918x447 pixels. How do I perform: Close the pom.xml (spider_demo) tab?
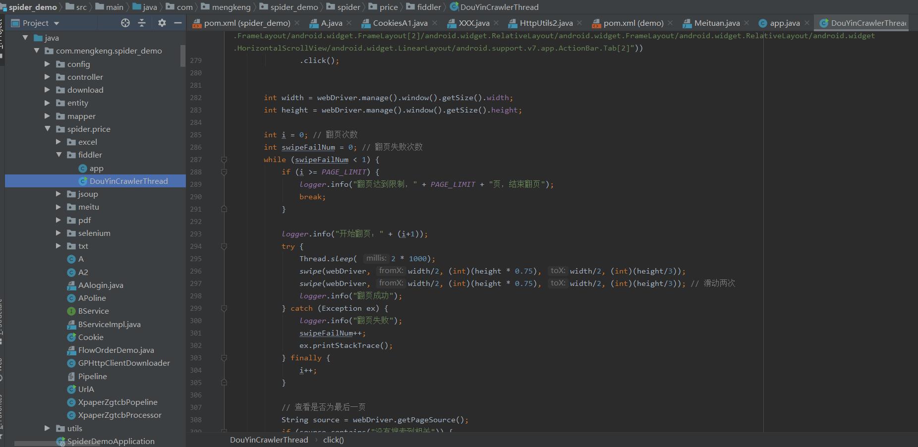[x=297, y=23]
